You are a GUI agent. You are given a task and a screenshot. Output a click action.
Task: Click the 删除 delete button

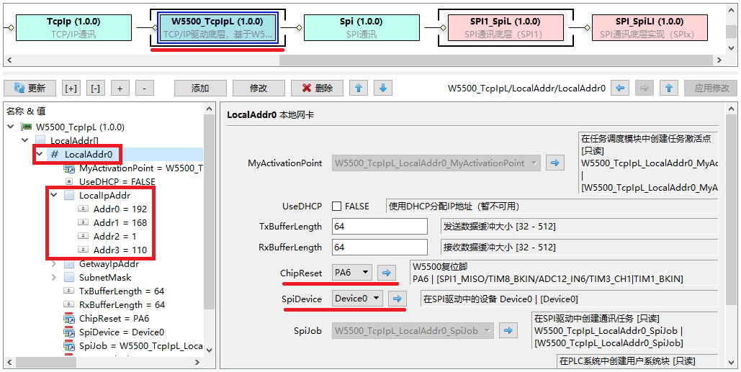tap(317, 89)
